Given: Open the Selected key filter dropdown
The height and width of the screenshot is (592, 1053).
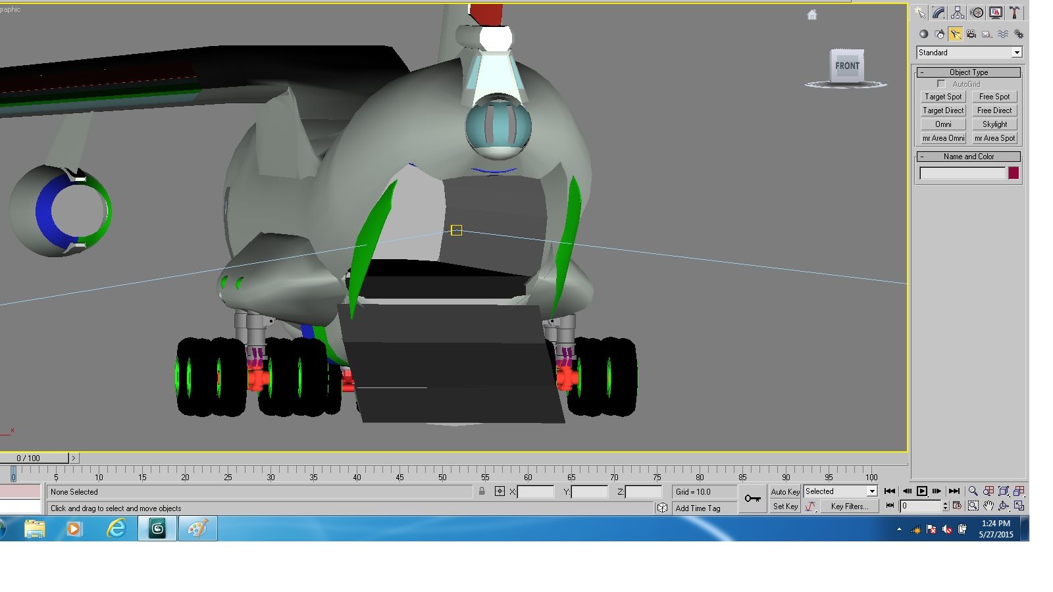Looking at the screenshot, I should pyautogui.click(x=840, y=491).
